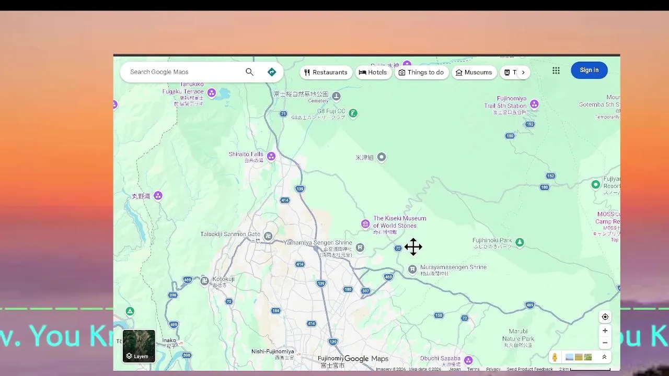Open the Google apps grid
Screen dimensions: 669x376
pyautogui.click(x=556, y=70)
